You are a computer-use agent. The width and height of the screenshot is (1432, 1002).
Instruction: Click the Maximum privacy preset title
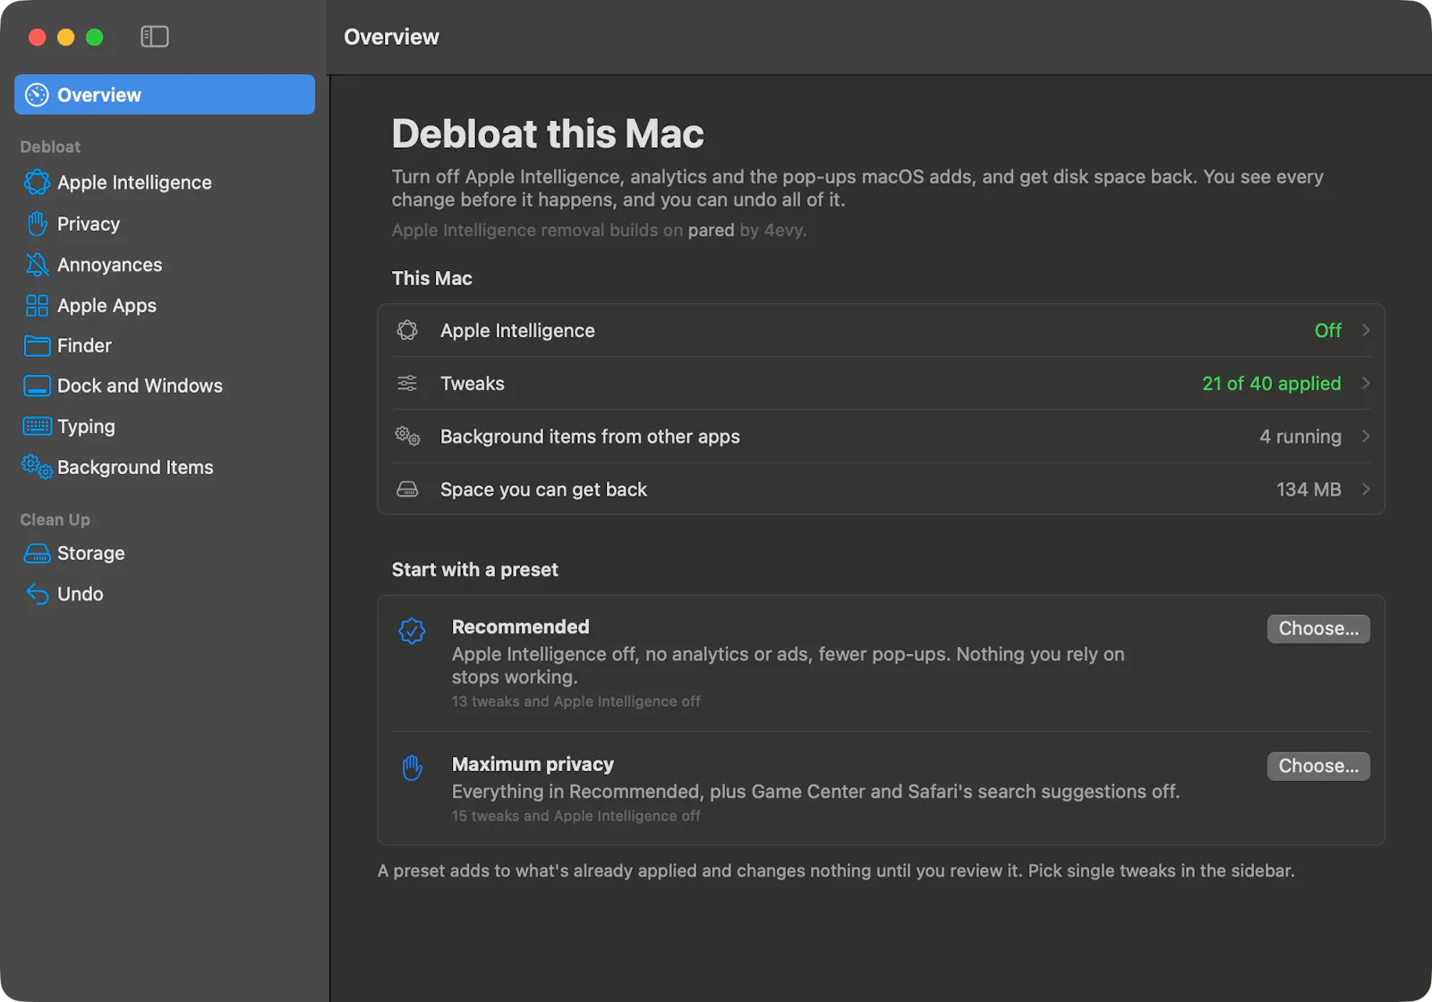click(x=533, y=764)
